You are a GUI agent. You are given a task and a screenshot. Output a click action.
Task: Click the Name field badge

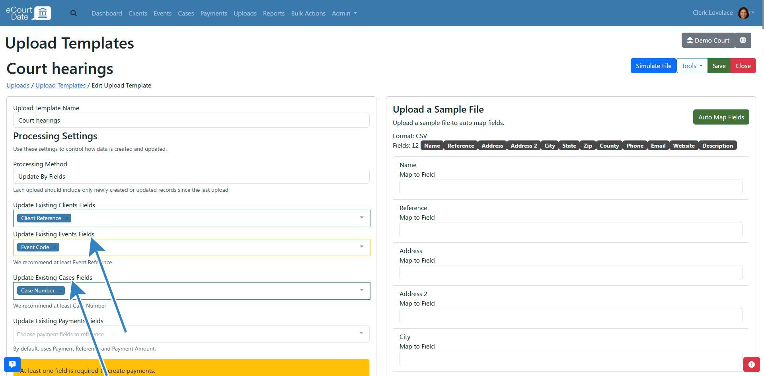432,146
